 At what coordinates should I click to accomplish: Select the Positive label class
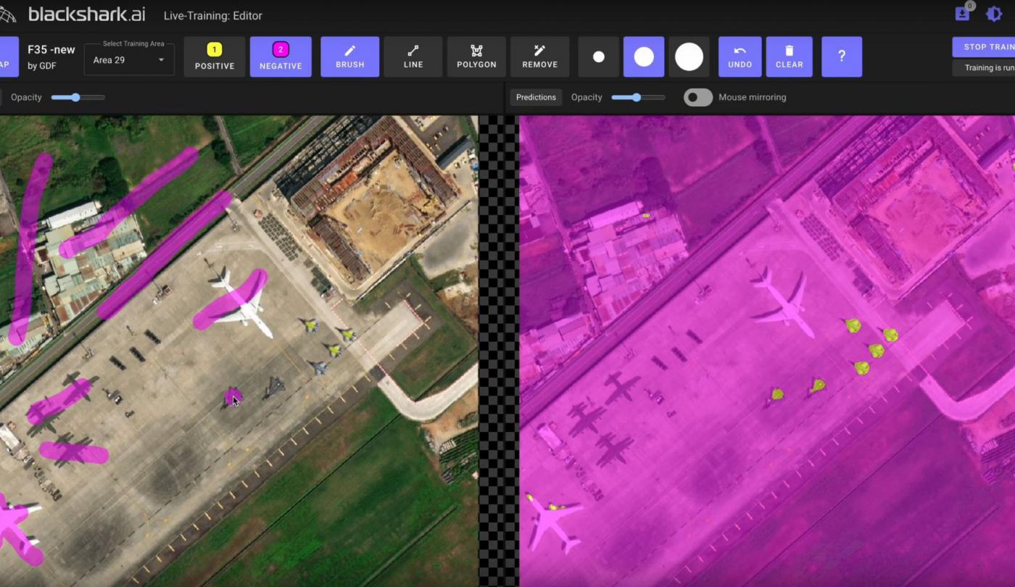214,57
